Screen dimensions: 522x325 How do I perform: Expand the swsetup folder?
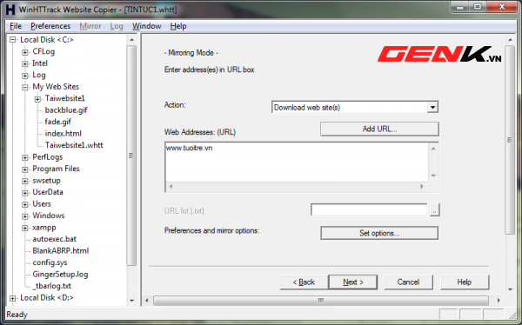(x=25, y=181)
